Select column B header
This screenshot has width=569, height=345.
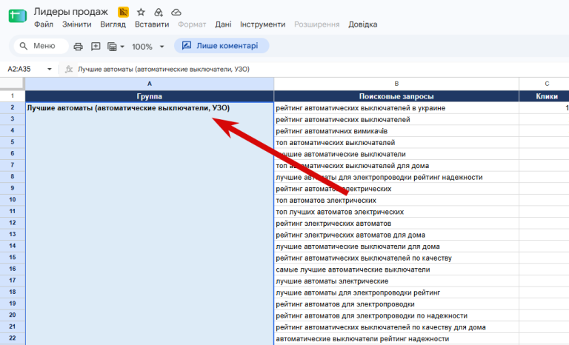coord(396,84)
